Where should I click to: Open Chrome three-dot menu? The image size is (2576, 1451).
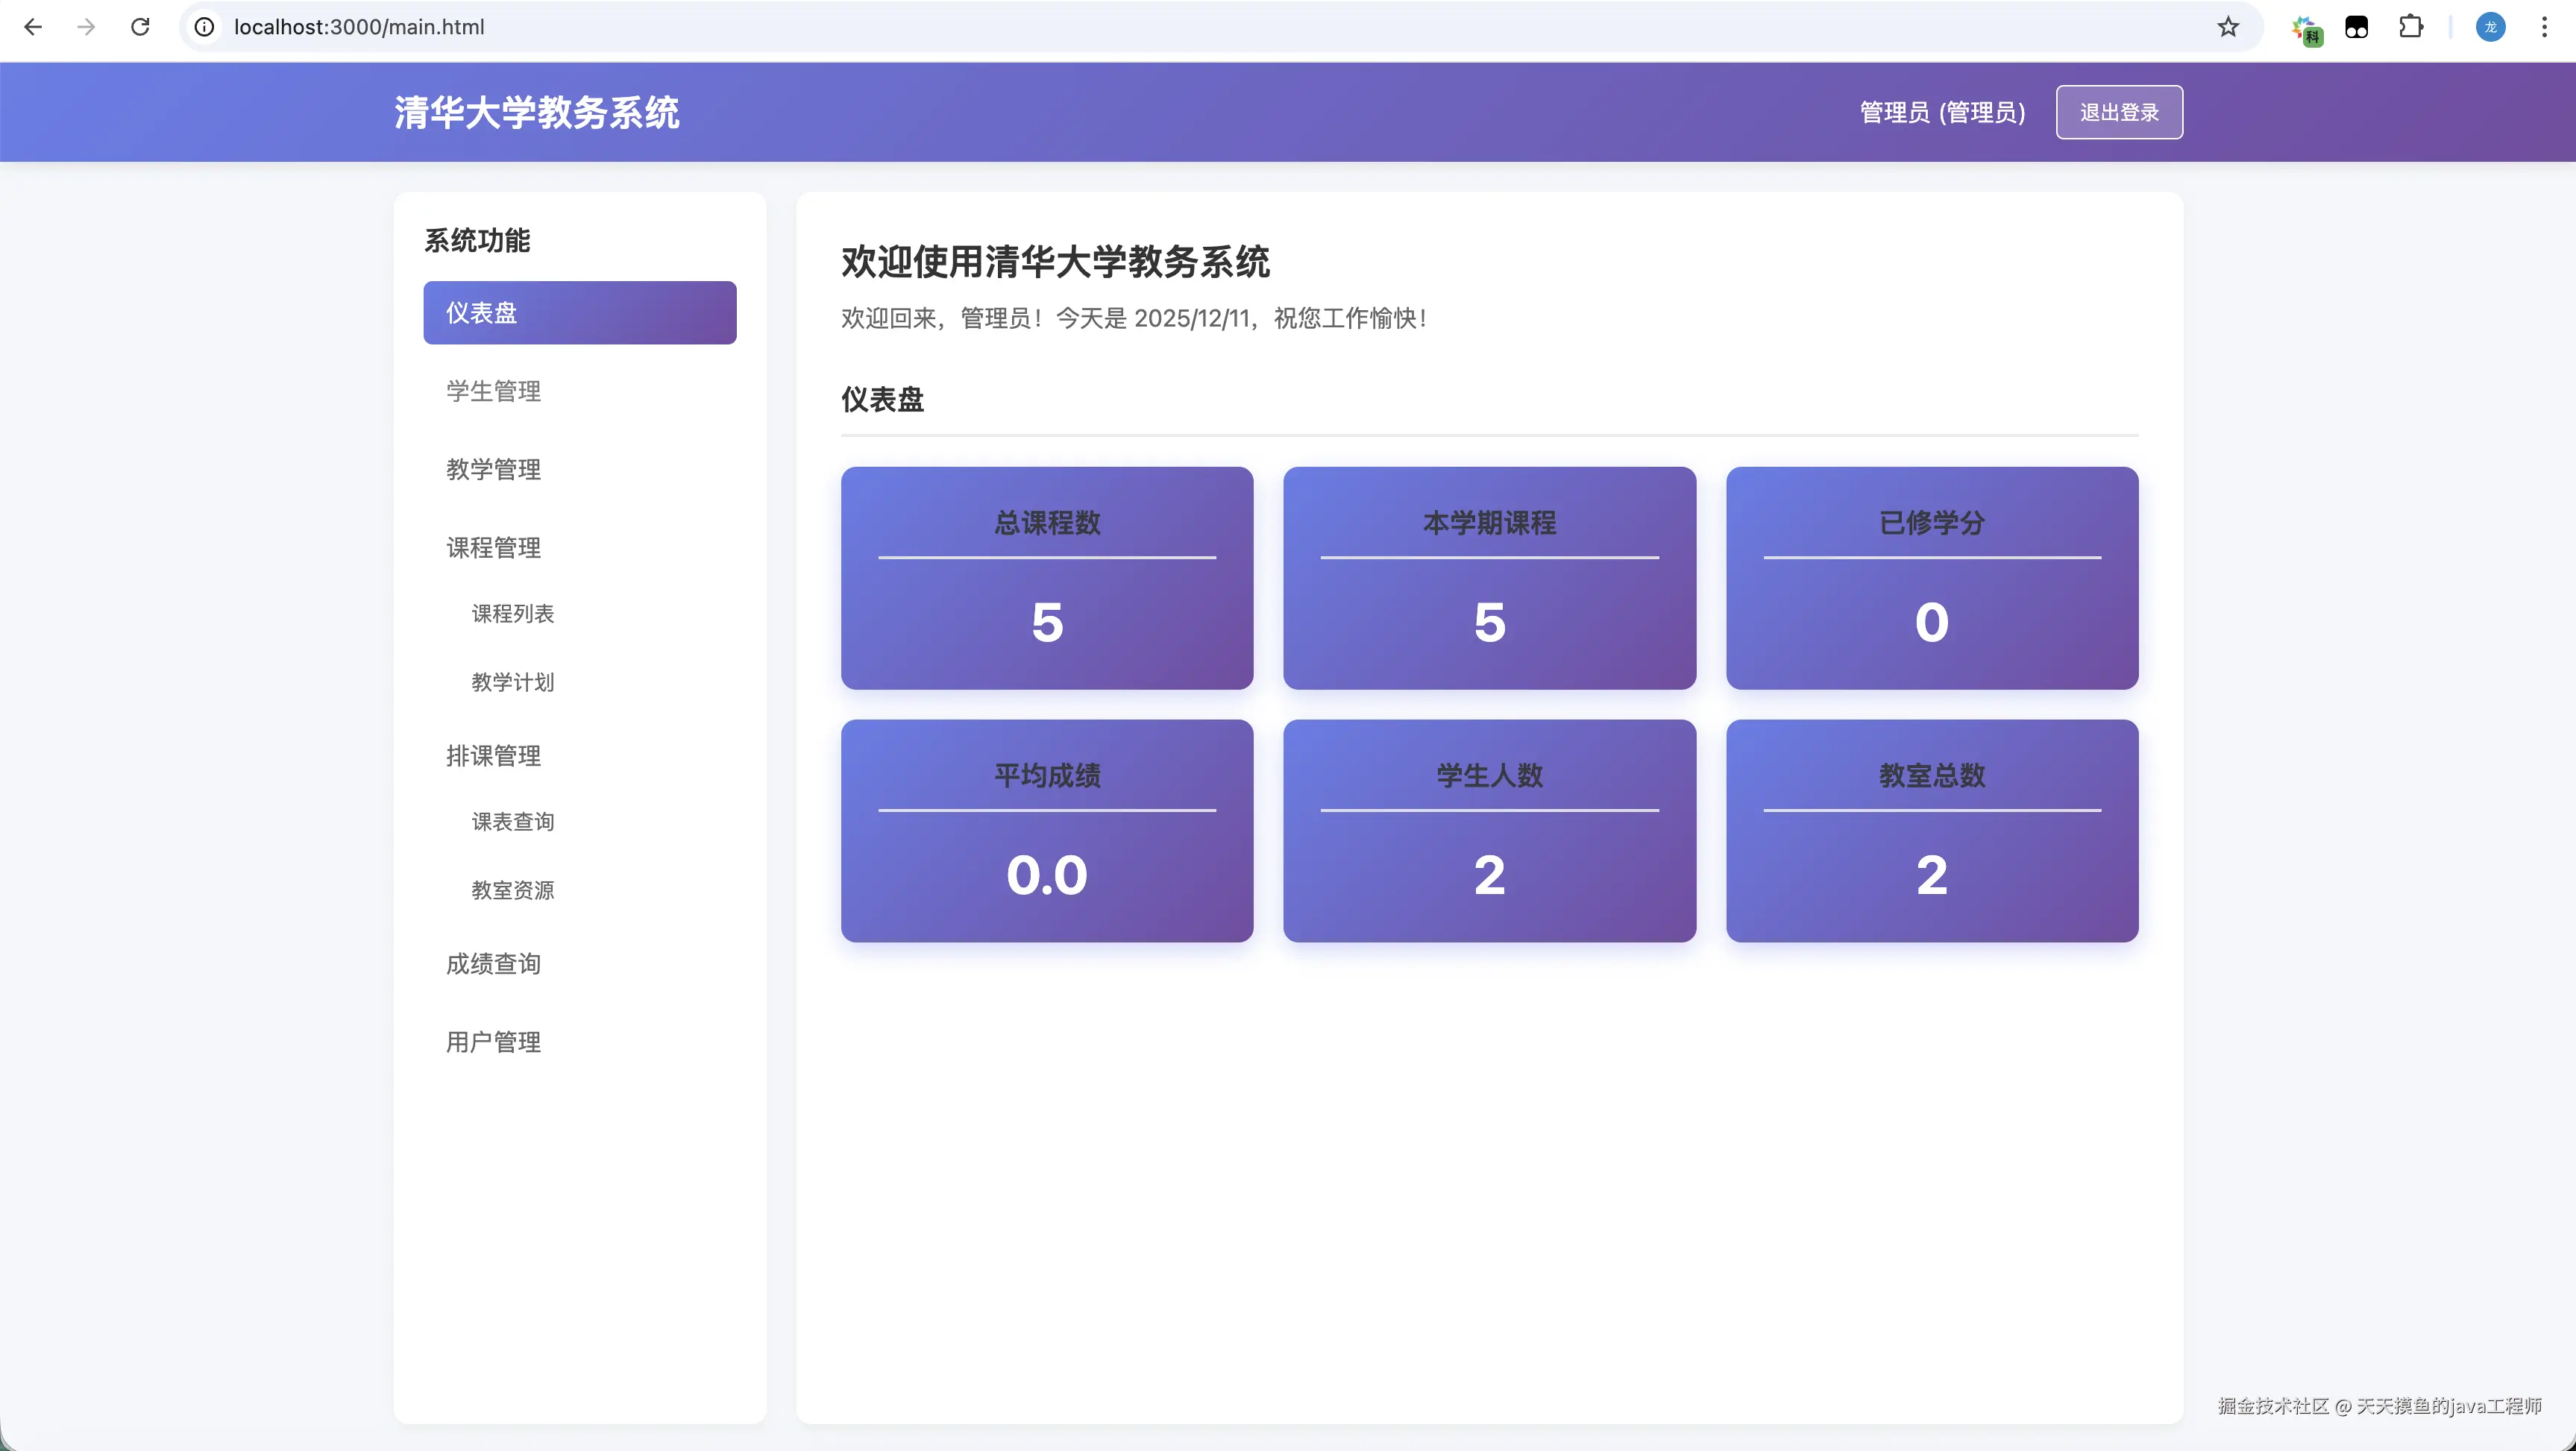[x=2544, y=27]
